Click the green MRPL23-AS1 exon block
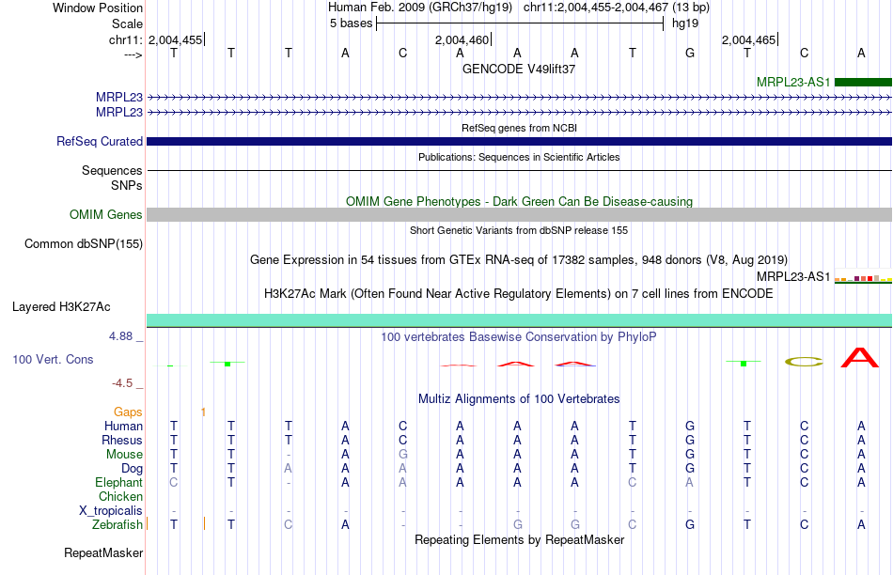 click(x=863, y=82)
